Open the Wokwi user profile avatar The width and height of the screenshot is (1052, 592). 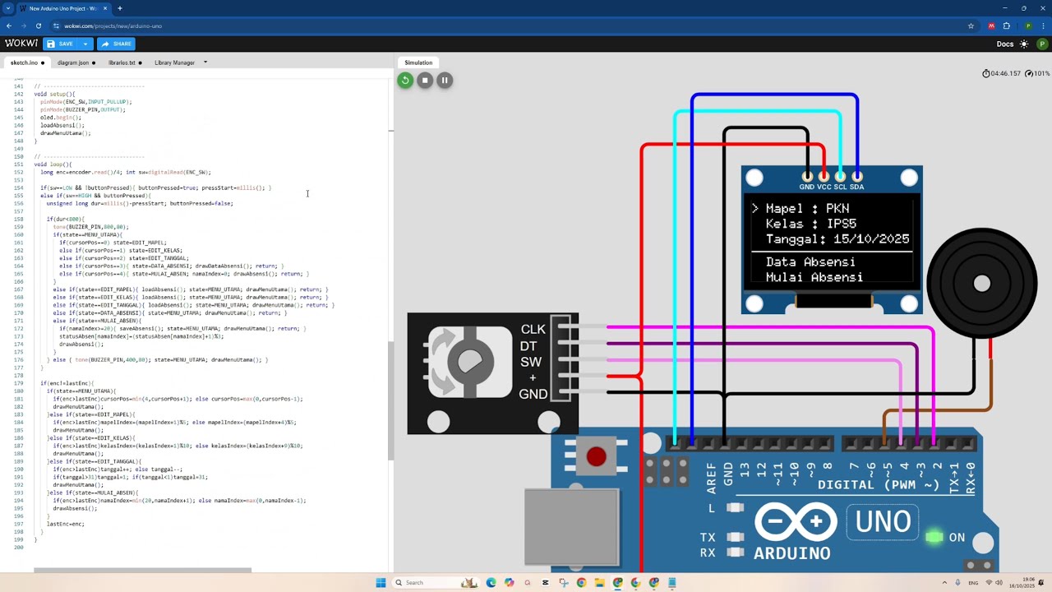click(x=1043, y=44)
